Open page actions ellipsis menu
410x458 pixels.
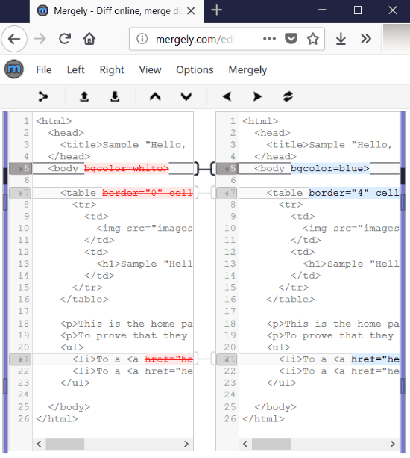pyautogui.click(x=269, y=39)
